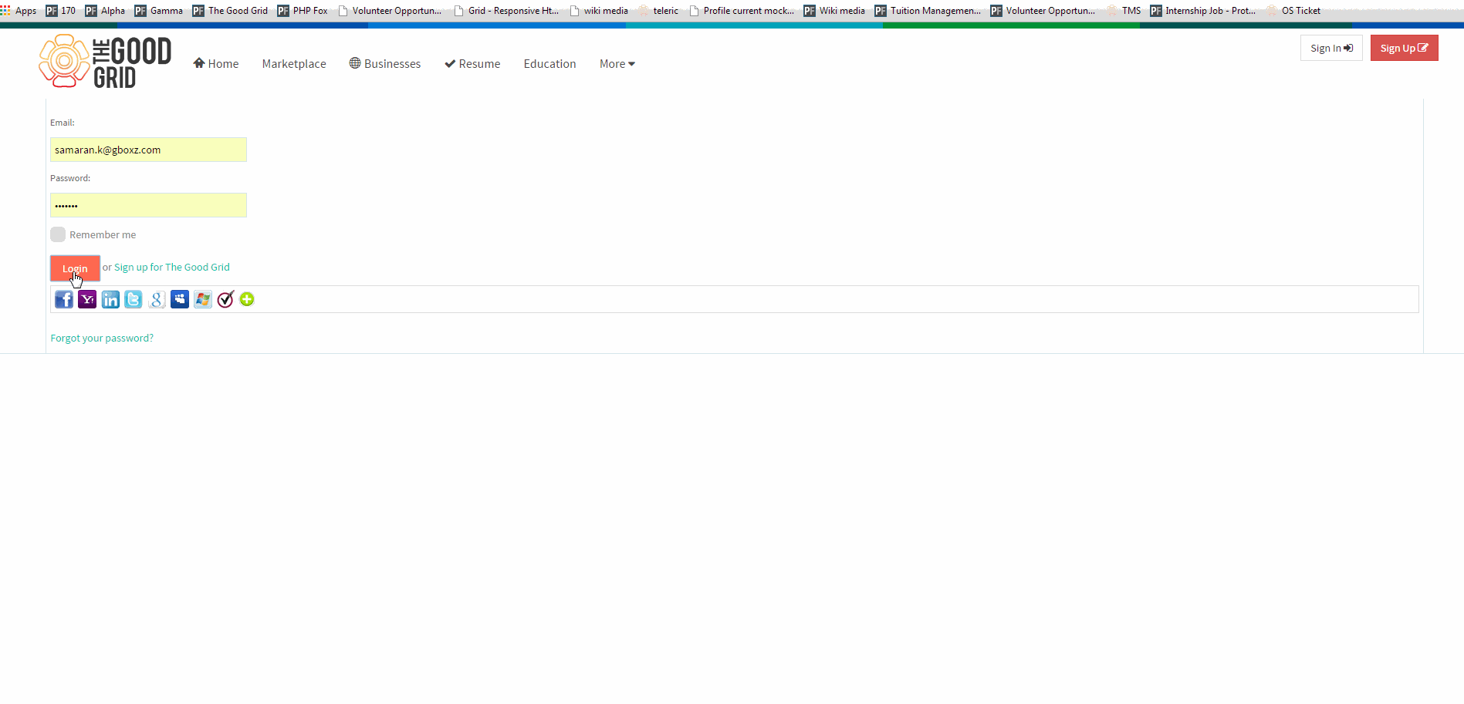Open the OS Ticket bookmark
The width and height of the screenshot is (1464, 704).
[x=1293, y=11]
